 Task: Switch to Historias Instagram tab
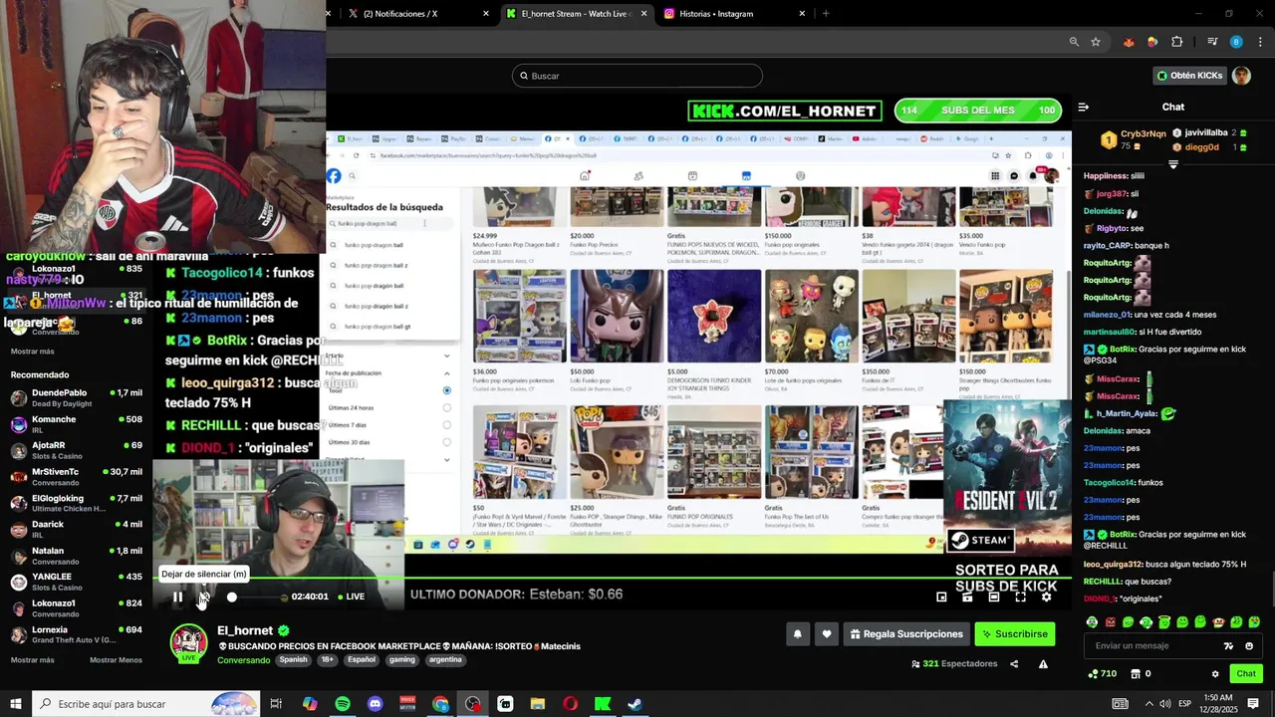[x=733, y=14]
